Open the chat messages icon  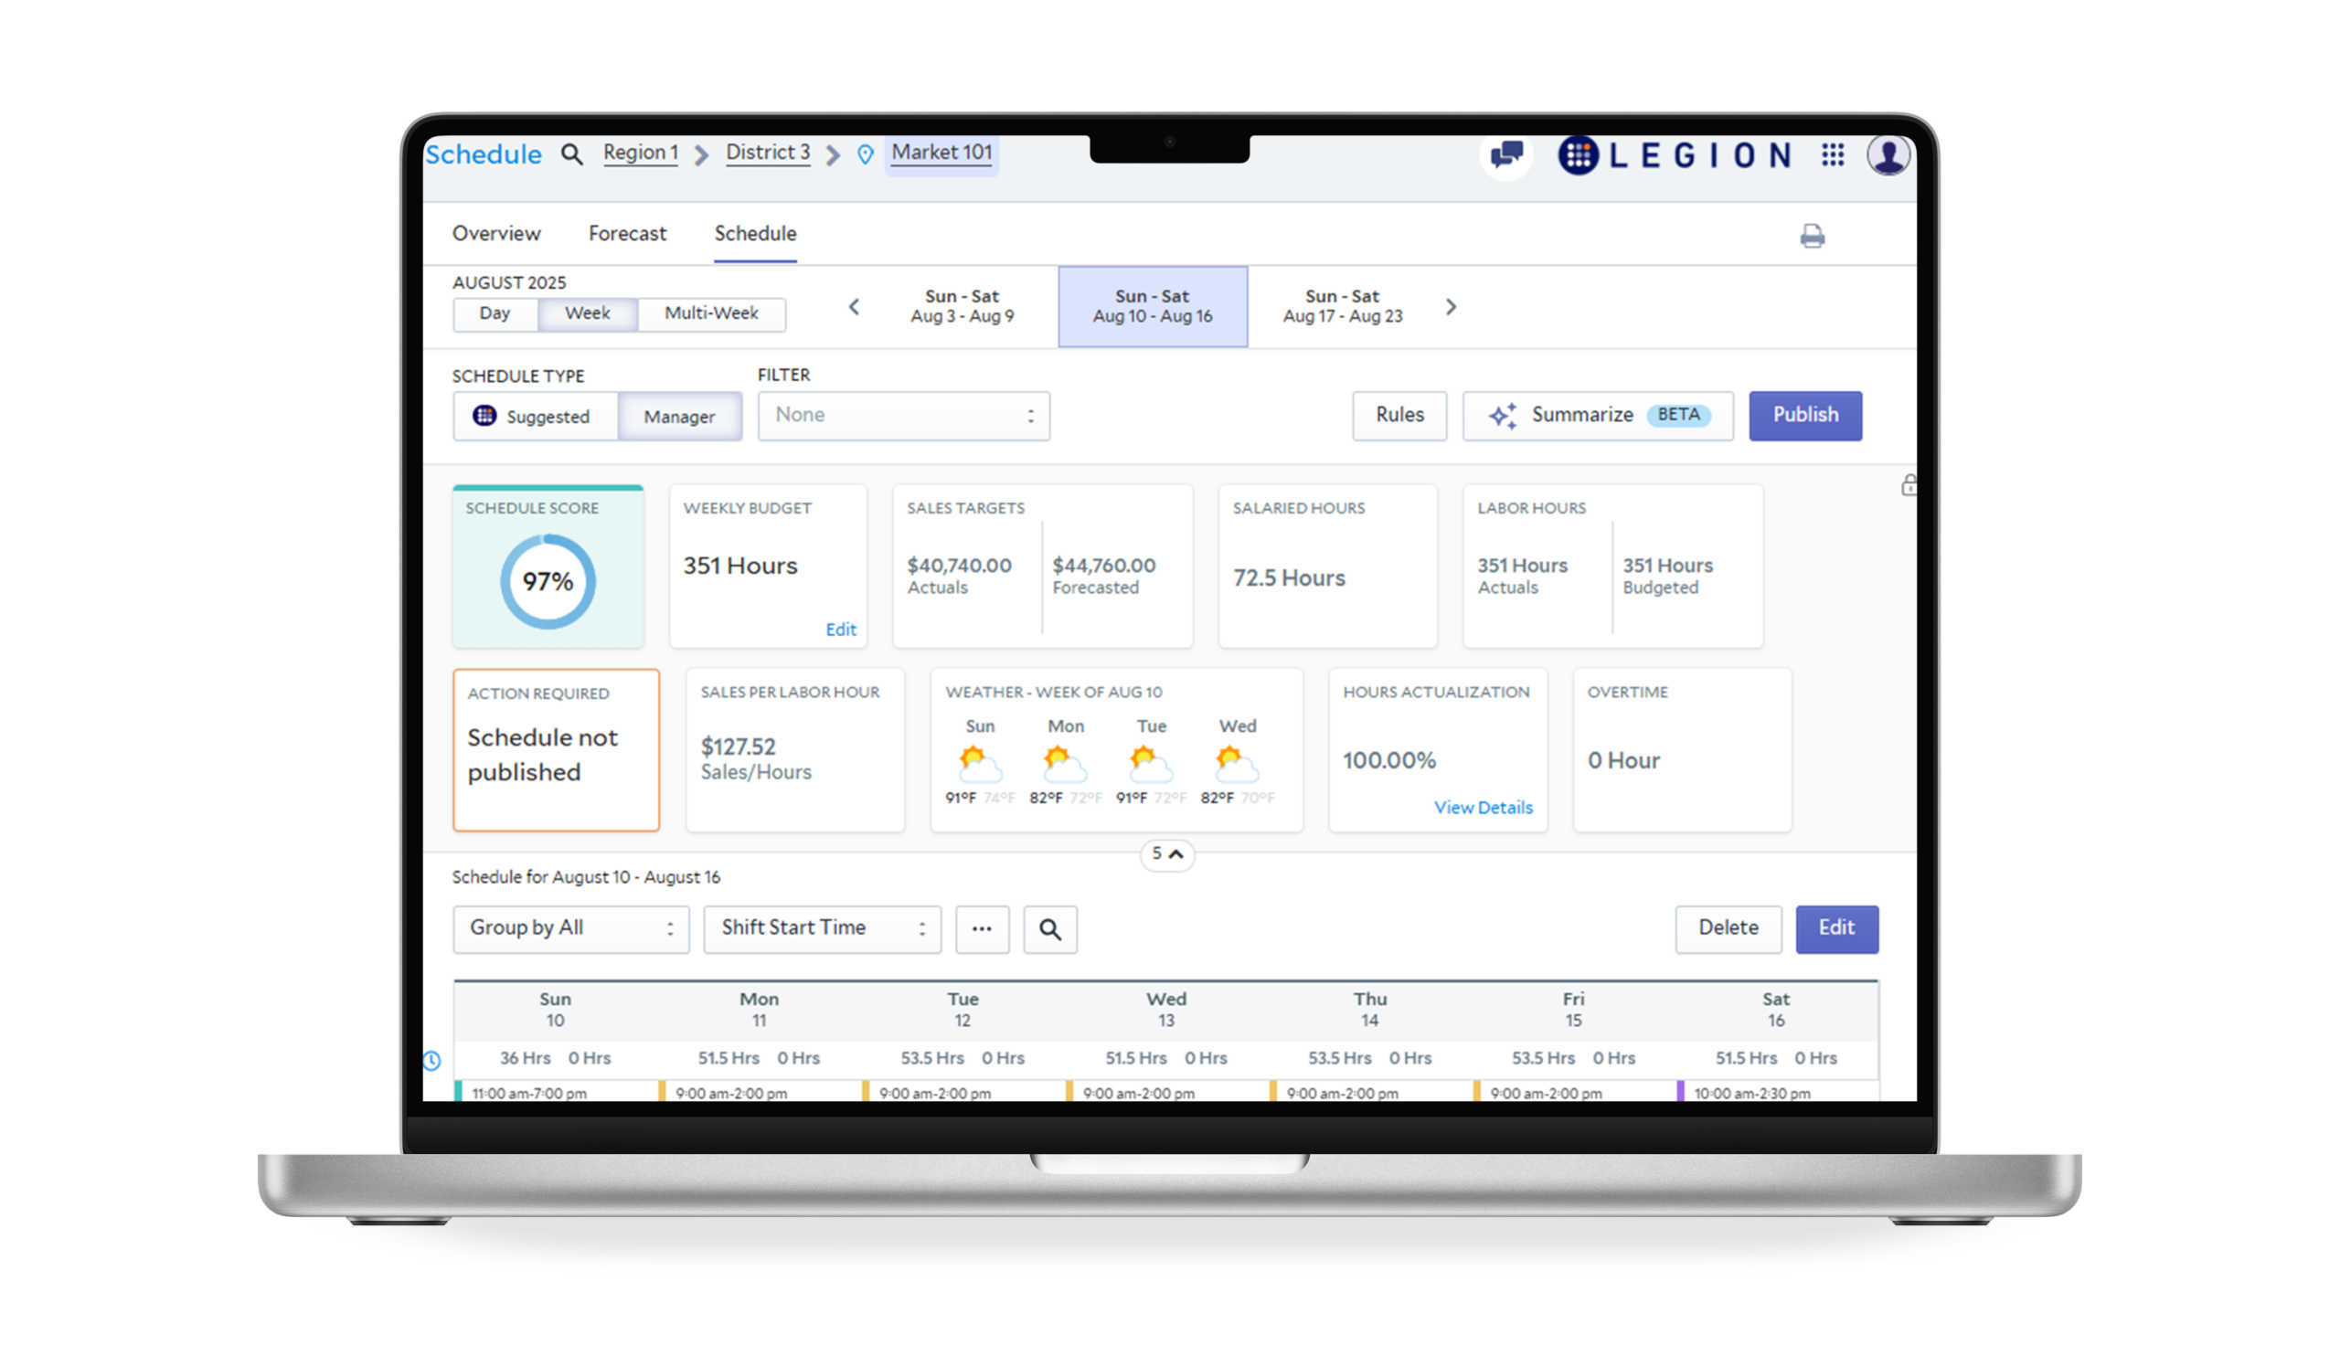[1506, 155]
